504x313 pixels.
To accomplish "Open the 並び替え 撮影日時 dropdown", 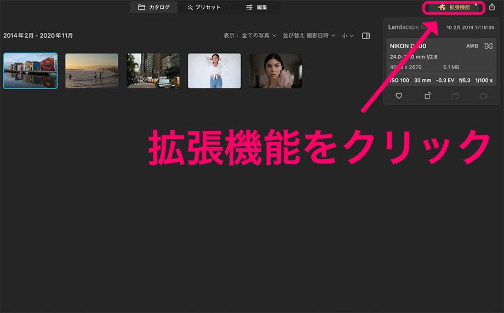I will coord(308,36).
